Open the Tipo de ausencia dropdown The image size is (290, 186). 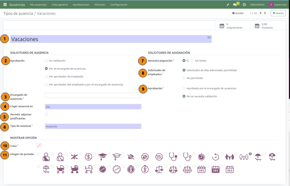(x=93, y=126)
